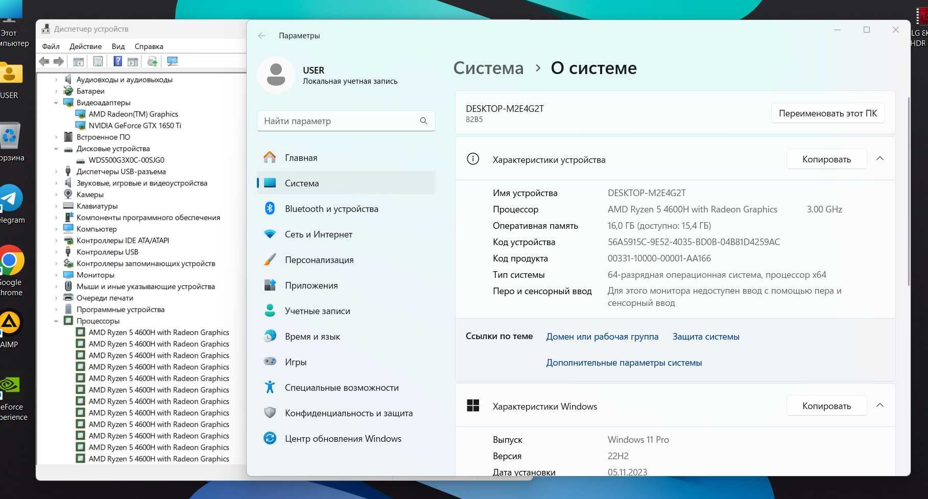Image resolution: width=928 pixels, height=499 pixels.
Task: Click the Settings window vertical scrollbar
Action: tap(908, 192)
